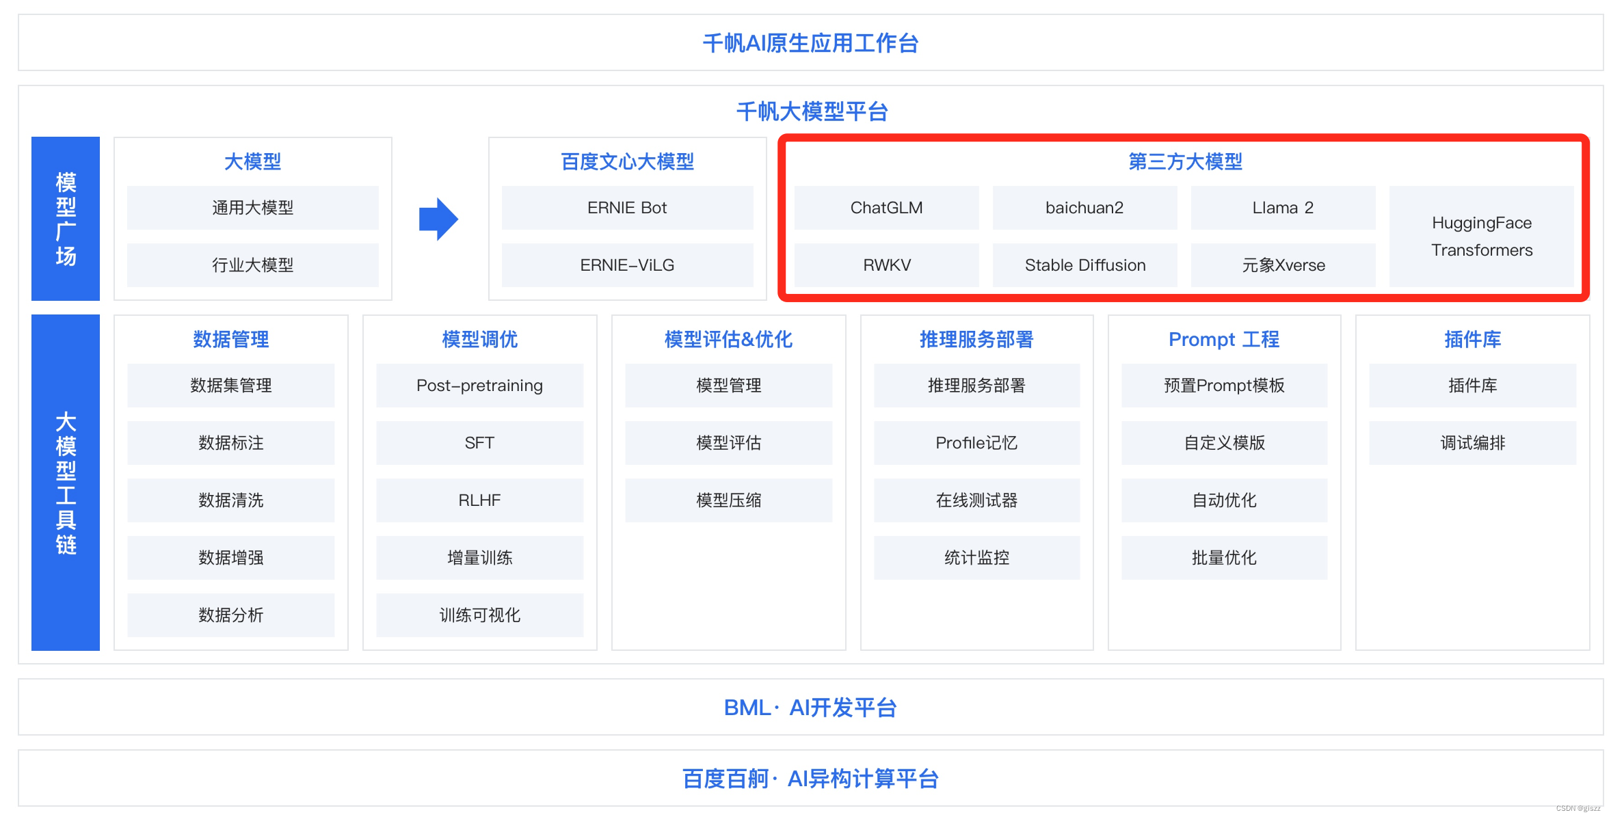Open 模型评估 item
This screenshot has height=819, width=1611.
[728, 443]
